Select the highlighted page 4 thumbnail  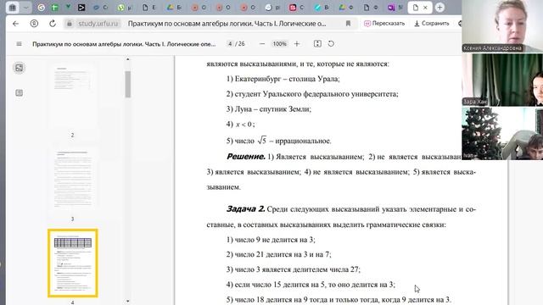point(73,263)
